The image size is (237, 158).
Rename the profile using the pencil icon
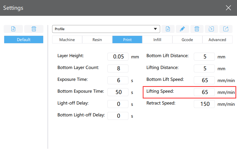[x=182, y=29]
